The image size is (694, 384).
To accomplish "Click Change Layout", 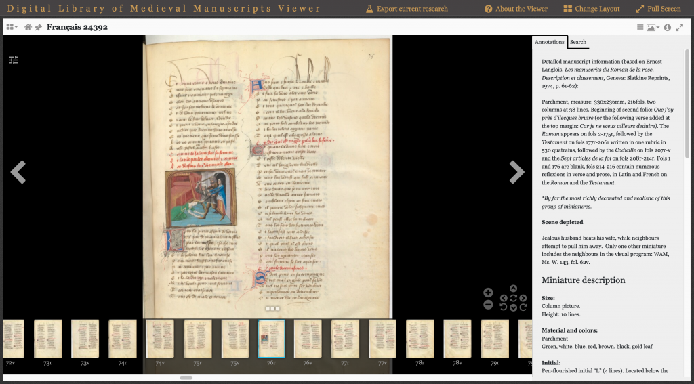I will [x=591, y=9].
